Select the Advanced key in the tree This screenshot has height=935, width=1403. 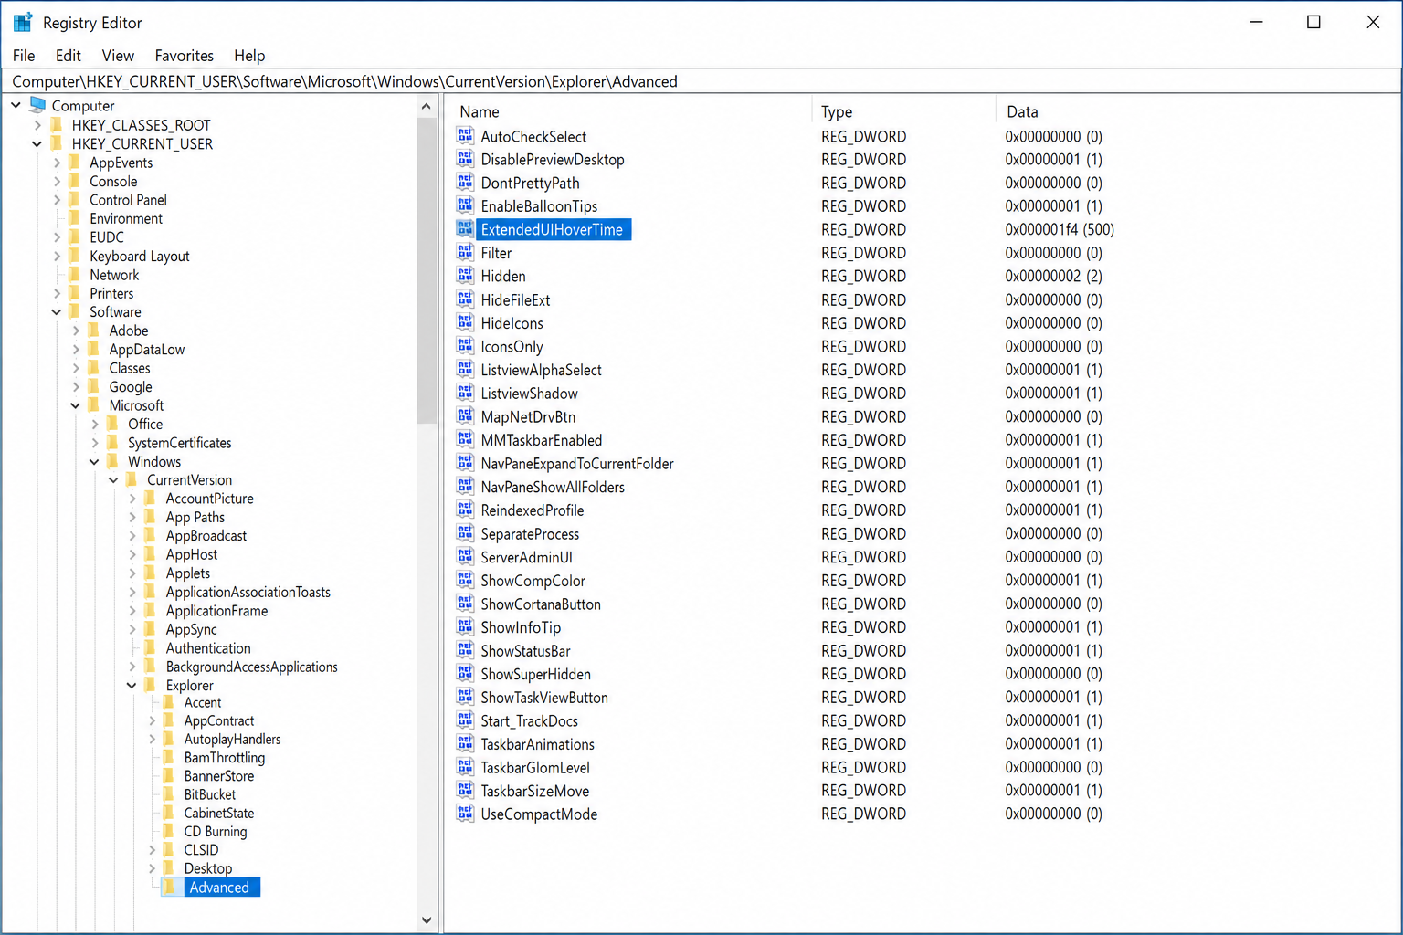click(219, 888)
